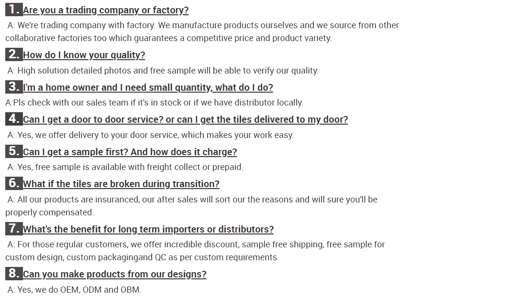Open the door to door service question
508x297 pixels.
coord(185,120)
